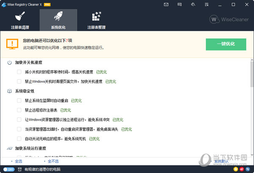Check 禁止系统在蓝屏时自动重启 option

[x=19, y=101]
